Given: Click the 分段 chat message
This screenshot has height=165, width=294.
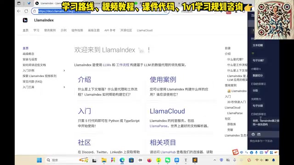Looking at the screenshot, I should point(255,91).
